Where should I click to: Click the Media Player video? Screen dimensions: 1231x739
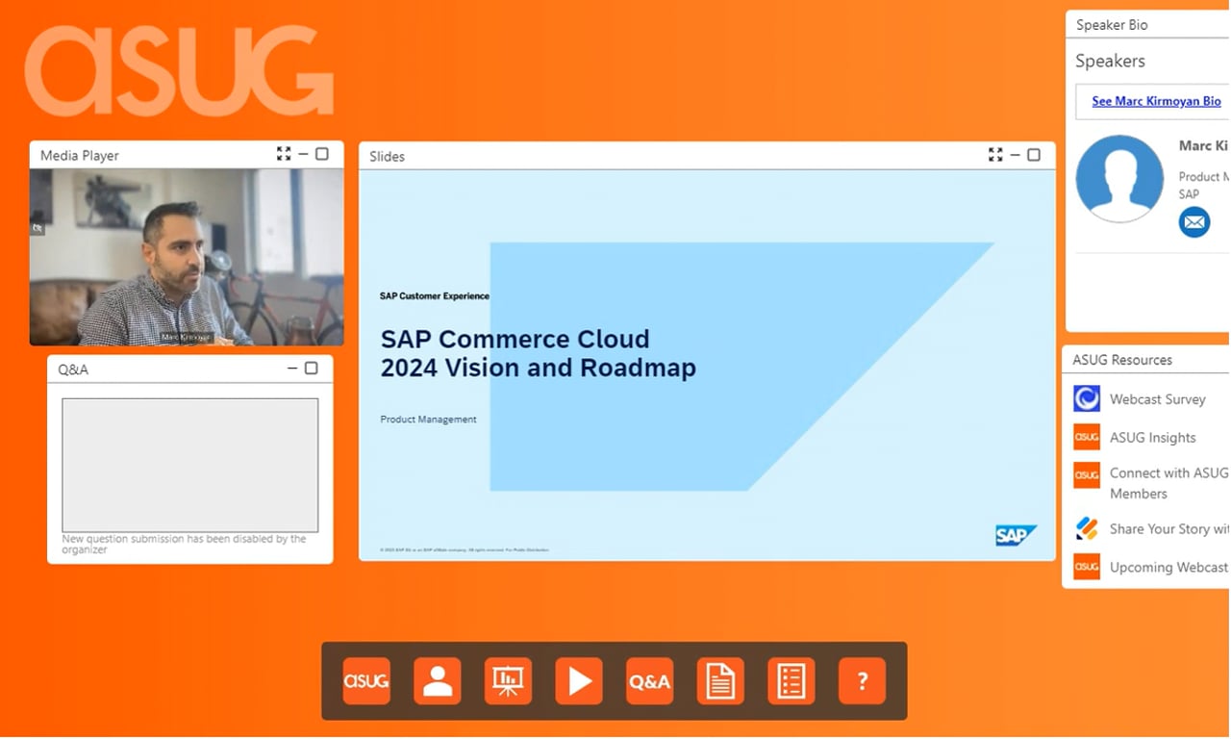click(x=187, y=257)
